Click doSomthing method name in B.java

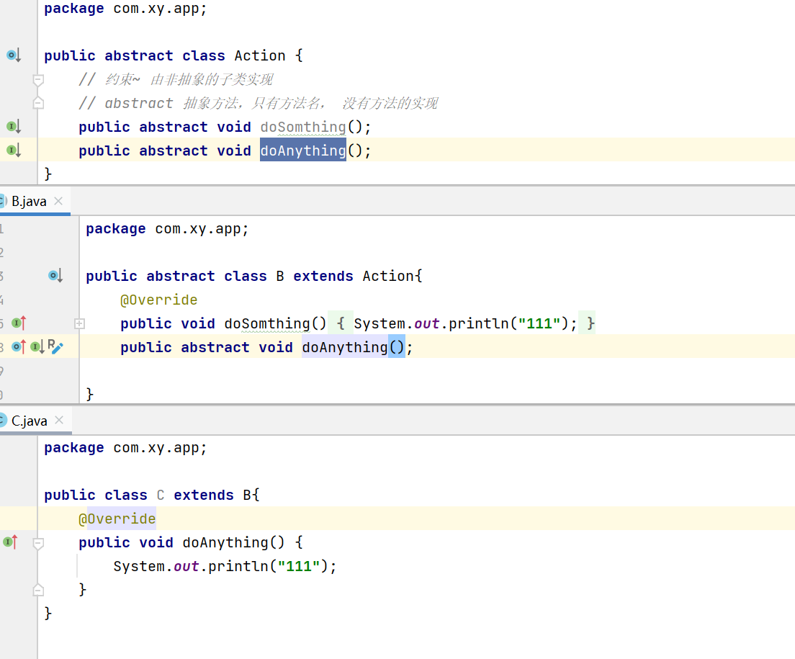(x=267, y=323)
